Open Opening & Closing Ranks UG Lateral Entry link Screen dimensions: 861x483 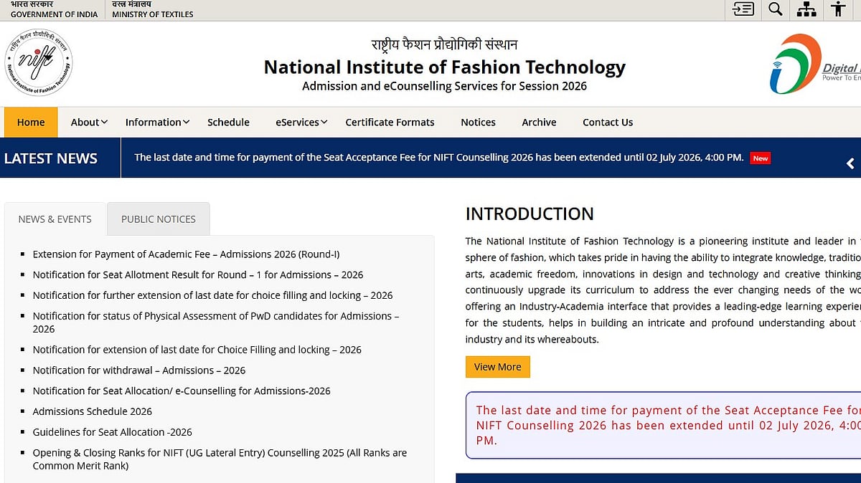[x=220, y=459]
